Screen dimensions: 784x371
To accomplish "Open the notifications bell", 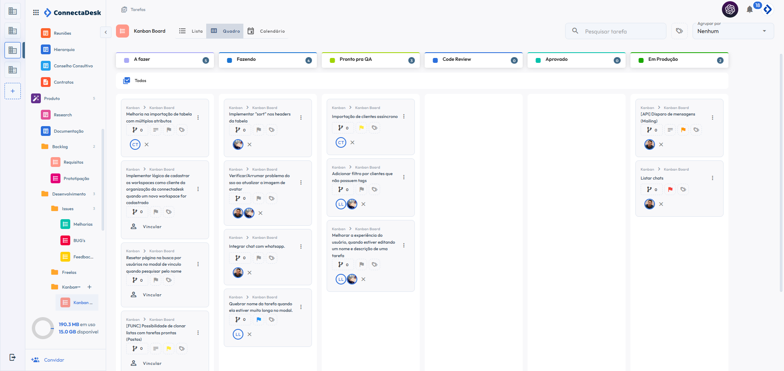I will coord(749,10).
